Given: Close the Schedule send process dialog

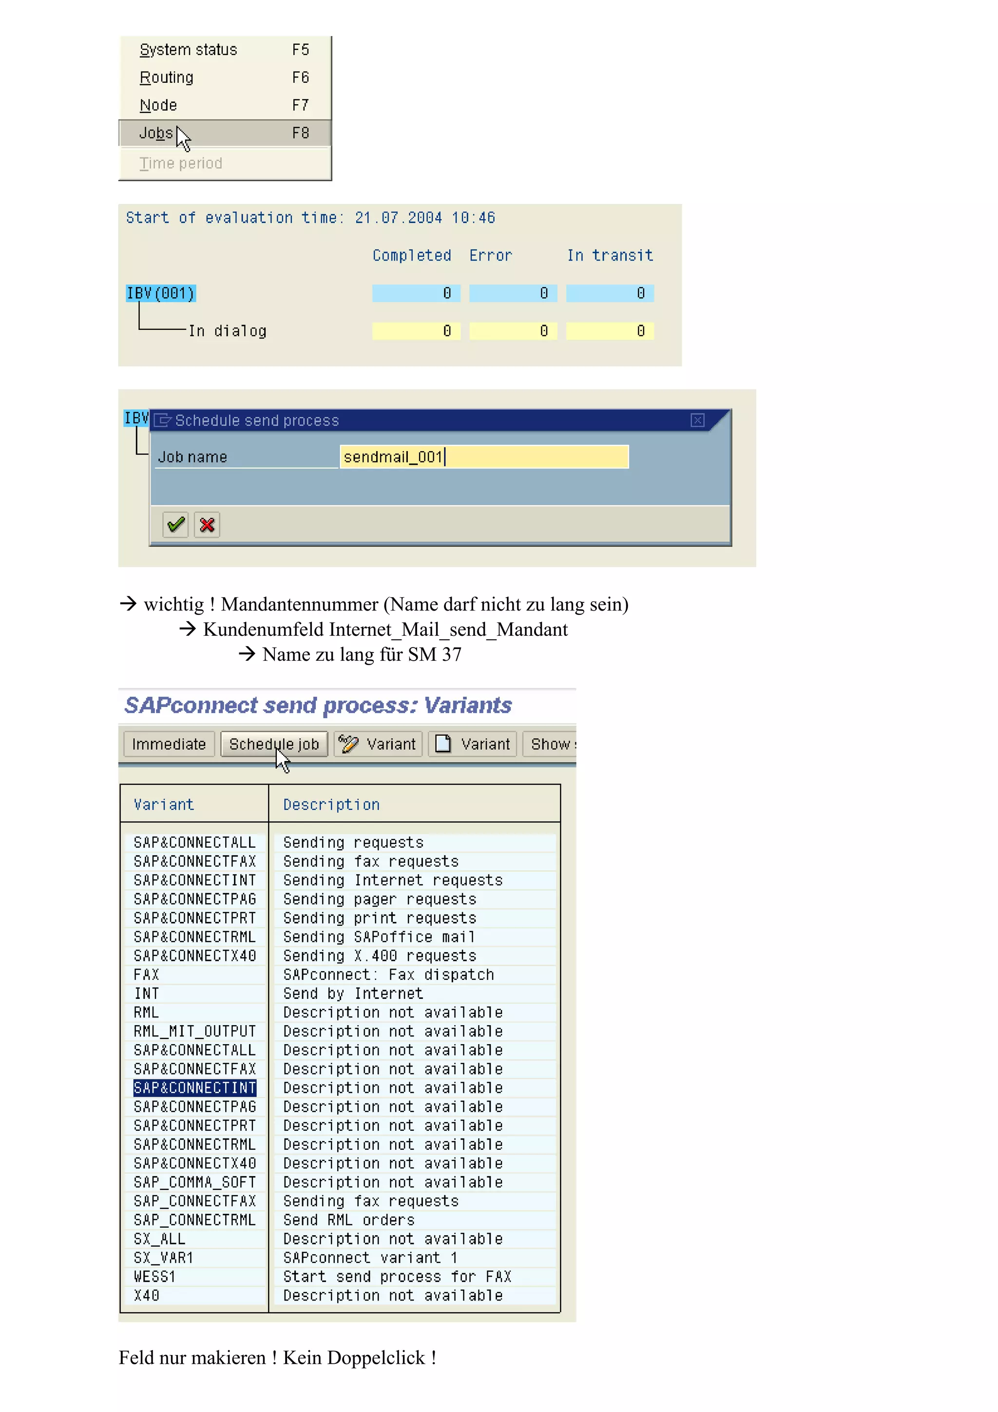Looking at the screenshot, I should tap(697, 420).
